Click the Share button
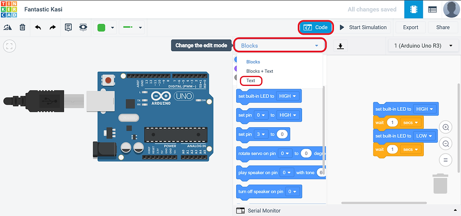This screenshot has width=461, height=216. click(443, 27)
